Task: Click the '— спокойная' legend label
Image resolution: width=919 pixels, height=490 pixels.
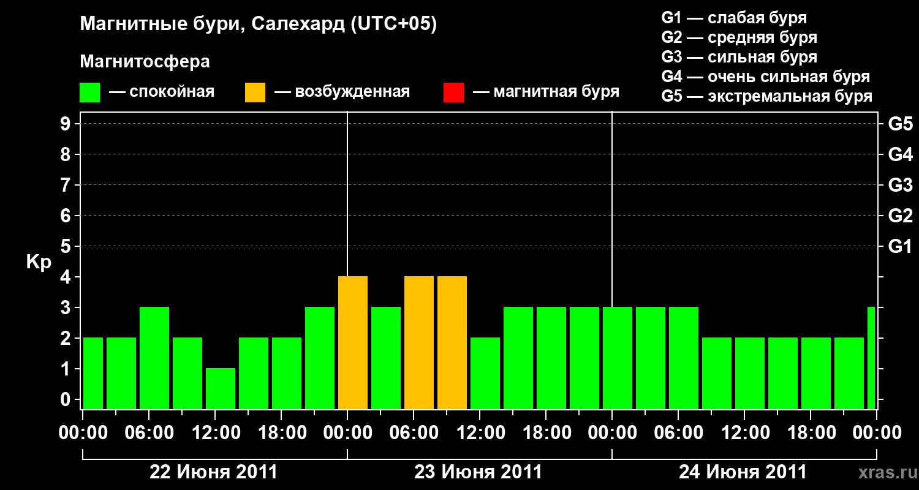Action: pyautogui.click(x=162, y=92)
